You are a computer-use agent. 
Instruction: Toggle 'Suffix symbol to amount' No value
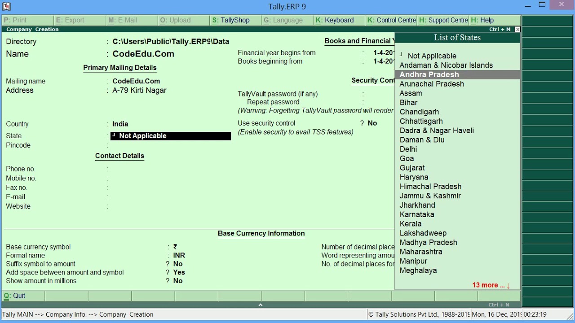(178, 264)
